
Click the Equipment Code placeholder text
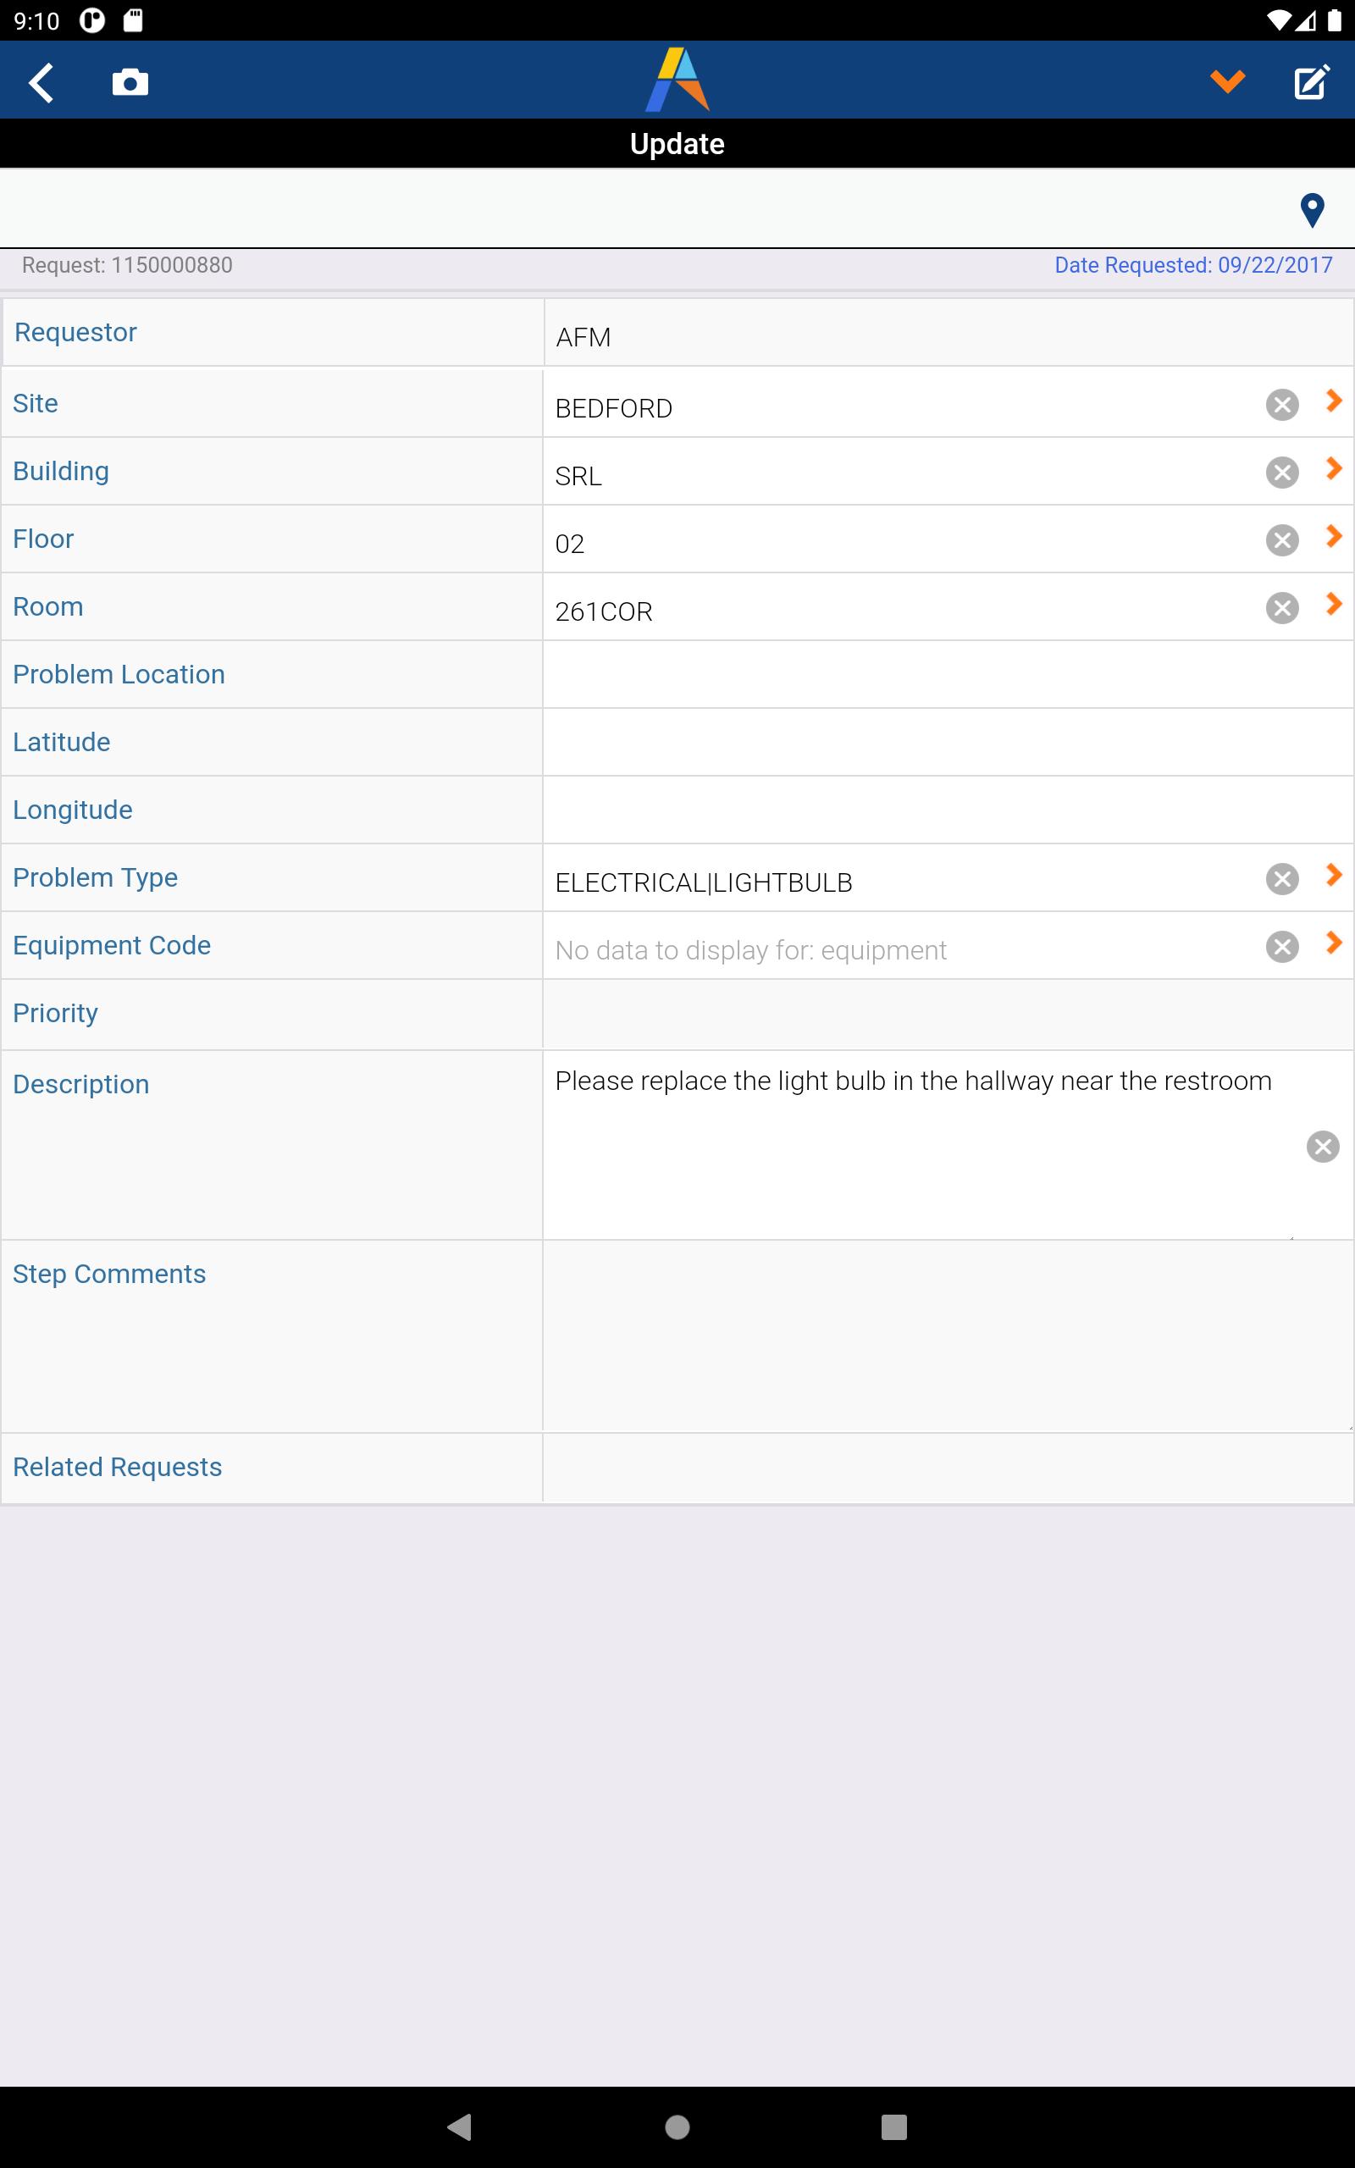[750, 950]
